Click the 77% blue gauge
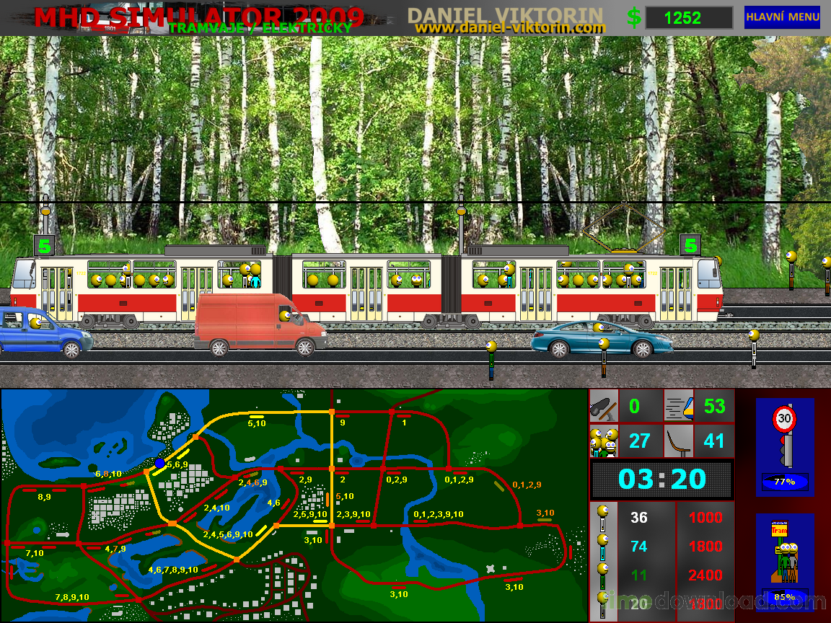 (785, 482)
